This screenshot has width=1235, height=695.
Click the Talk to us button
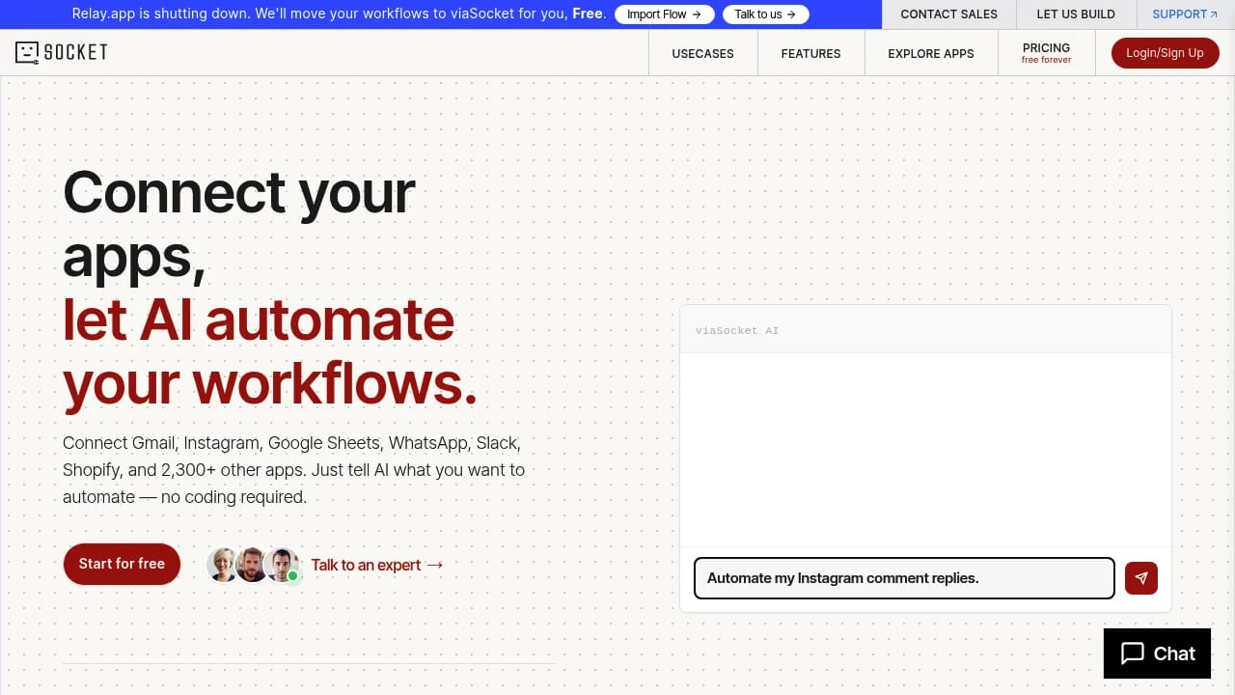click(765, 14)
